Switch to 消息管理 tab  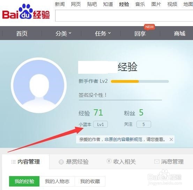coord(169,161)
